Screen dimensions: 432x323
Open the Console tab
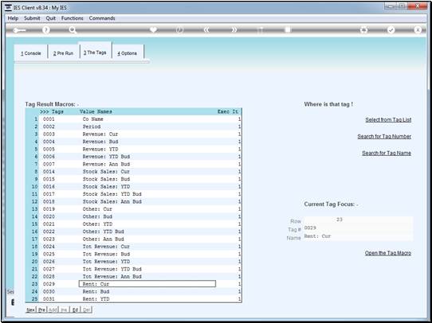pyautogui.click(x=31, y=53)
